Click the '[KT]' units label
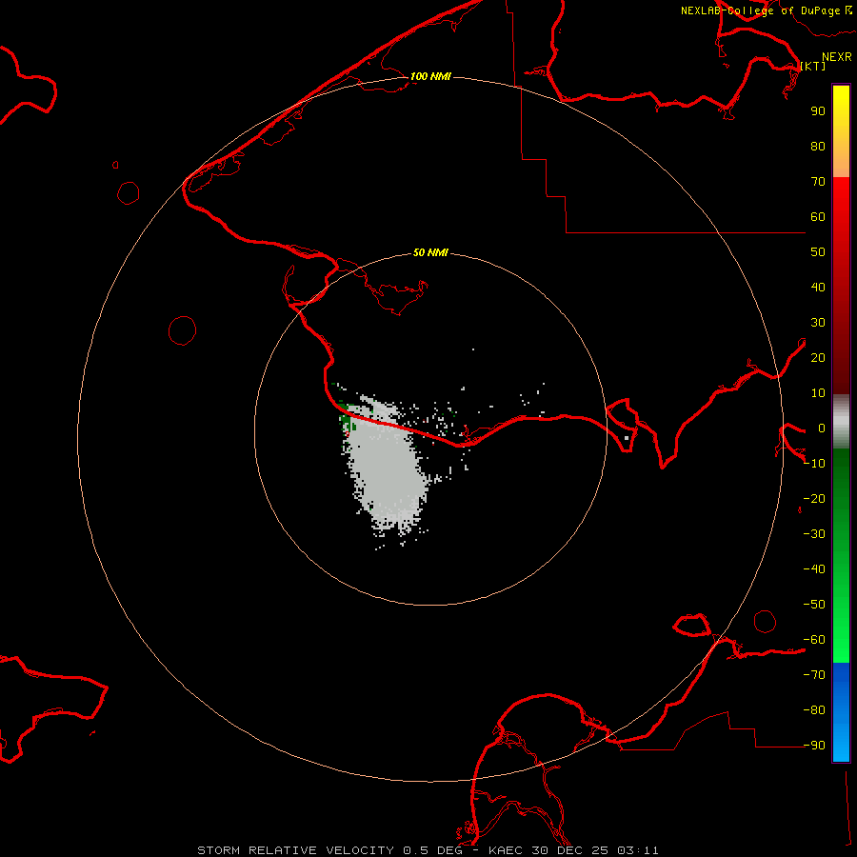This screenshot has height=857, width=857. [x=813, y=66]
